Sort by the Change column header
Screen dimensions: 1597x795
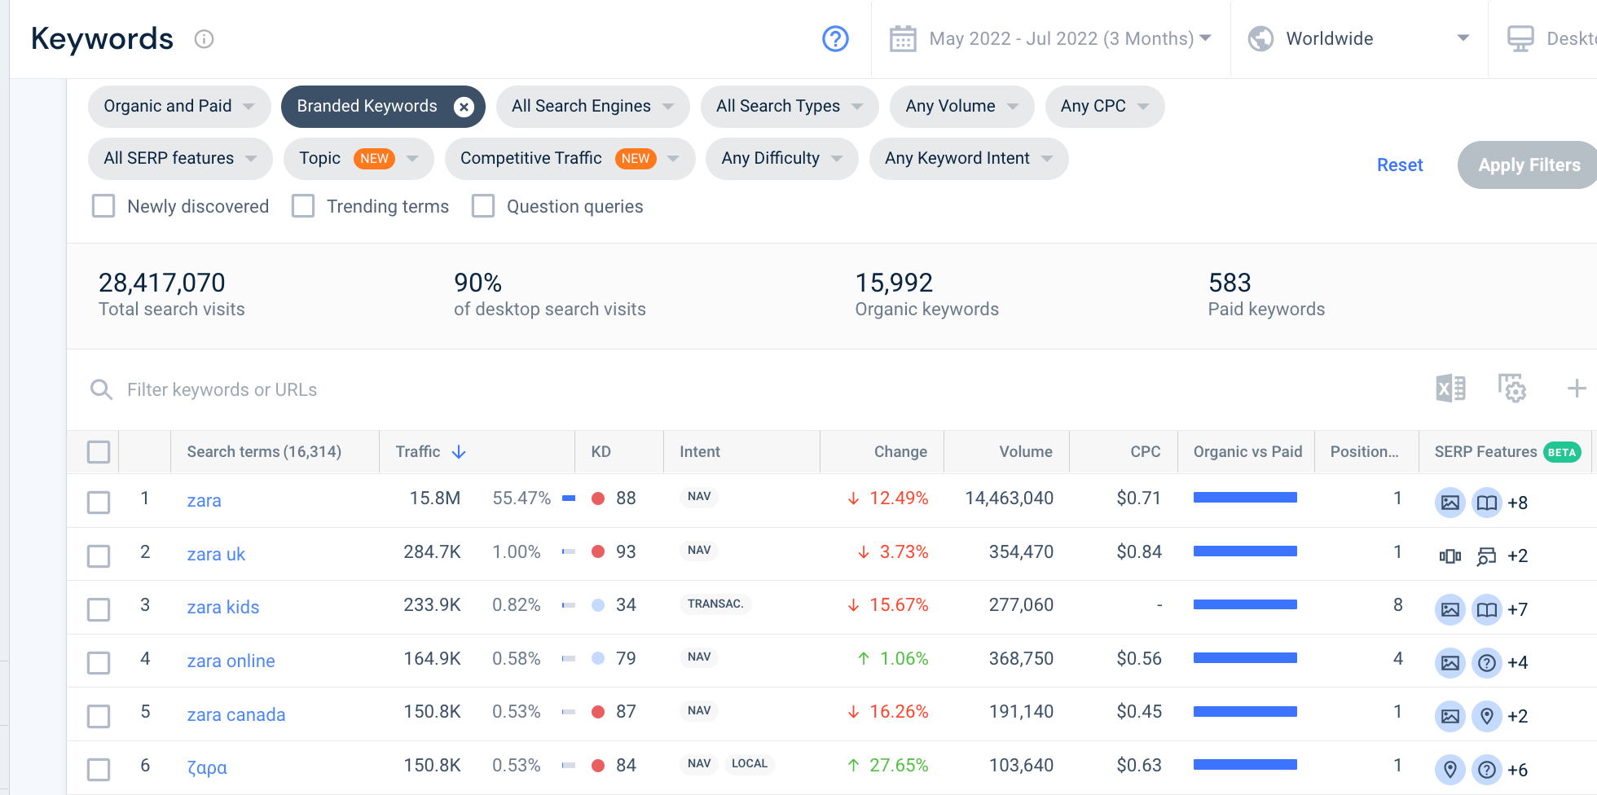[900, 452]
